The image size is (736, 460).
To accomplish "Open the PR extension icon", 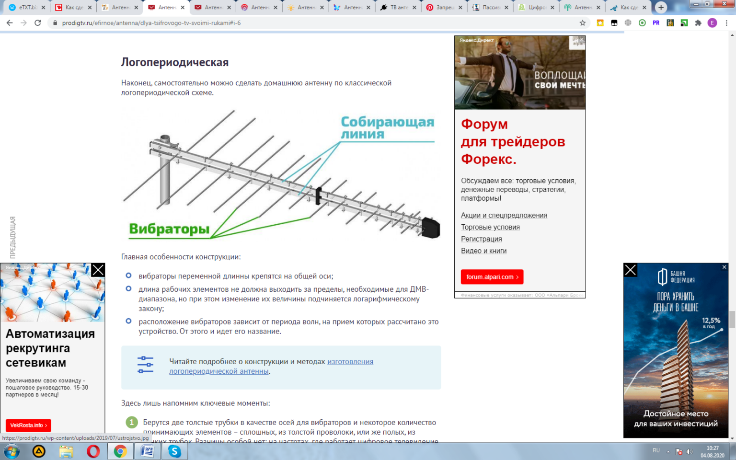I will click(x=656, y=23).
